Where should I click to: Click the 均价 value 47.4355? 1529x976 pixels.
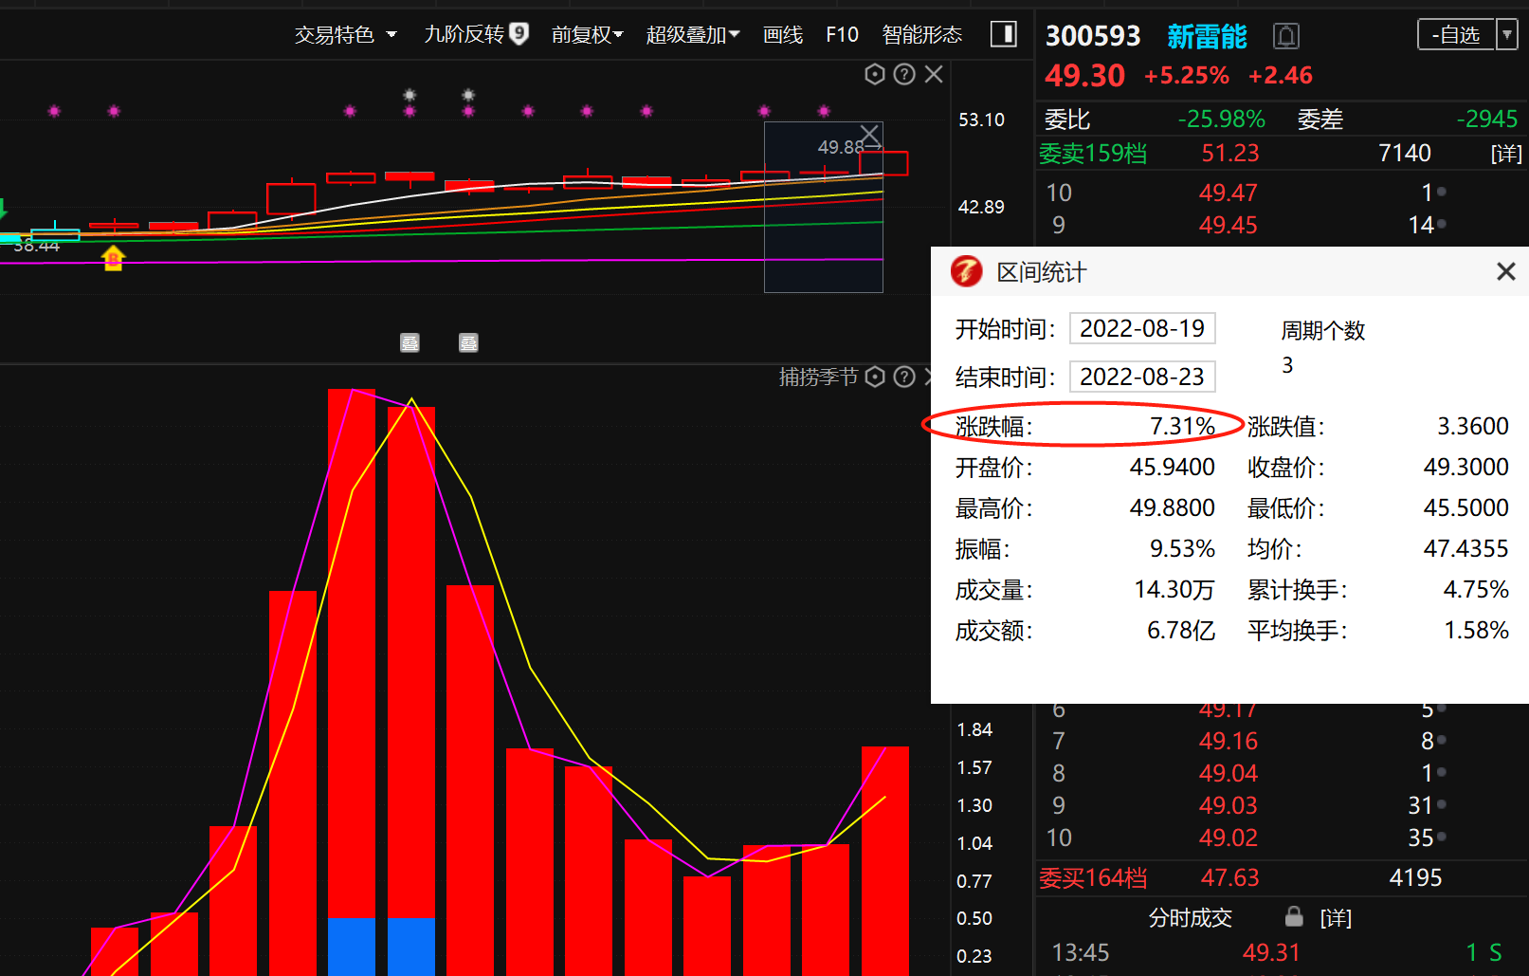pos(1465,548)
